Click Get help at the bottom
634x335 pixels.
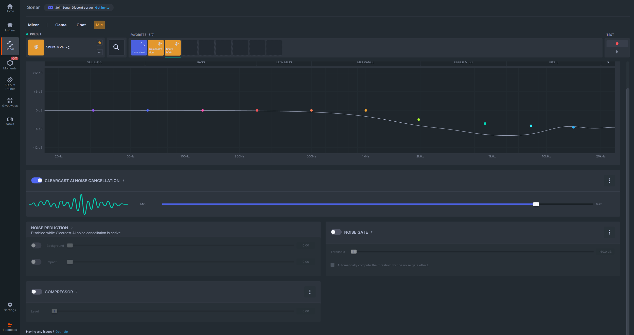62,331
